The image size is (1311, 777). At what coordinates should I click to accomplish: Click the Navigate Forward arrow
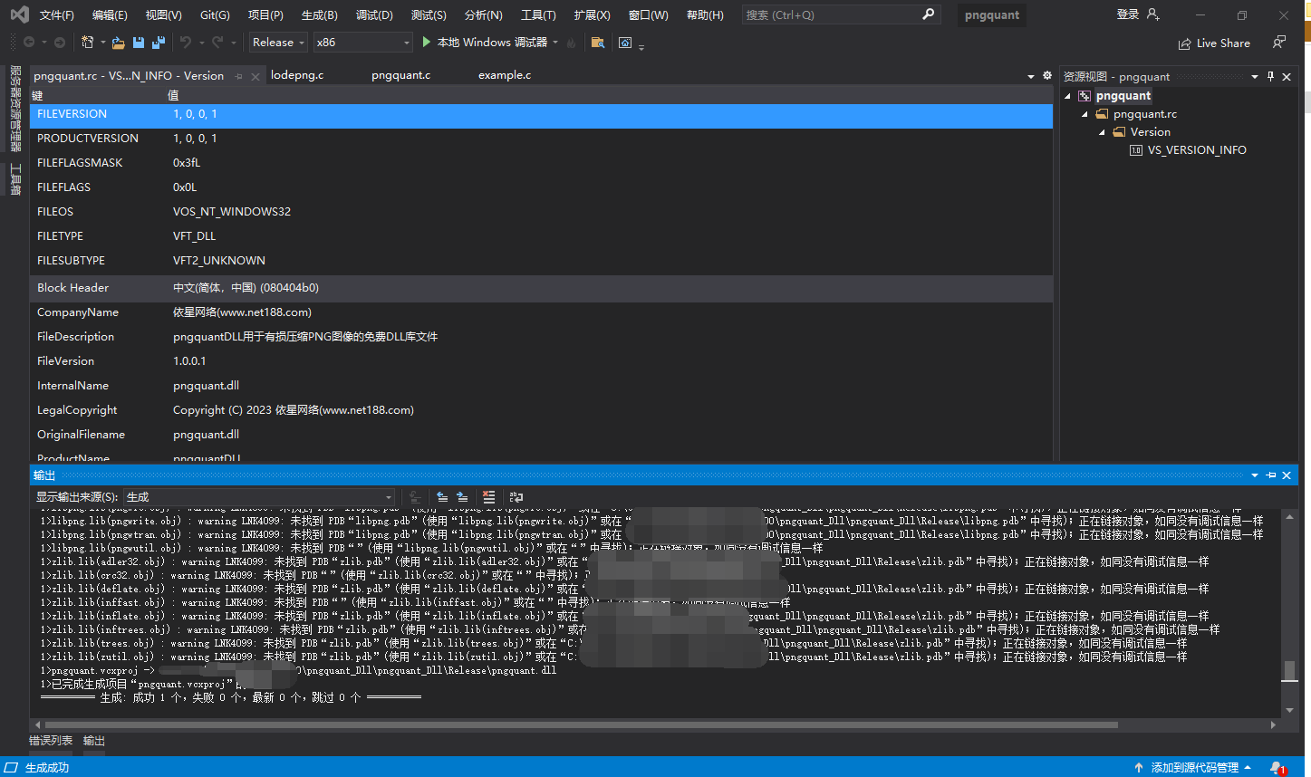tap(60, 43)
